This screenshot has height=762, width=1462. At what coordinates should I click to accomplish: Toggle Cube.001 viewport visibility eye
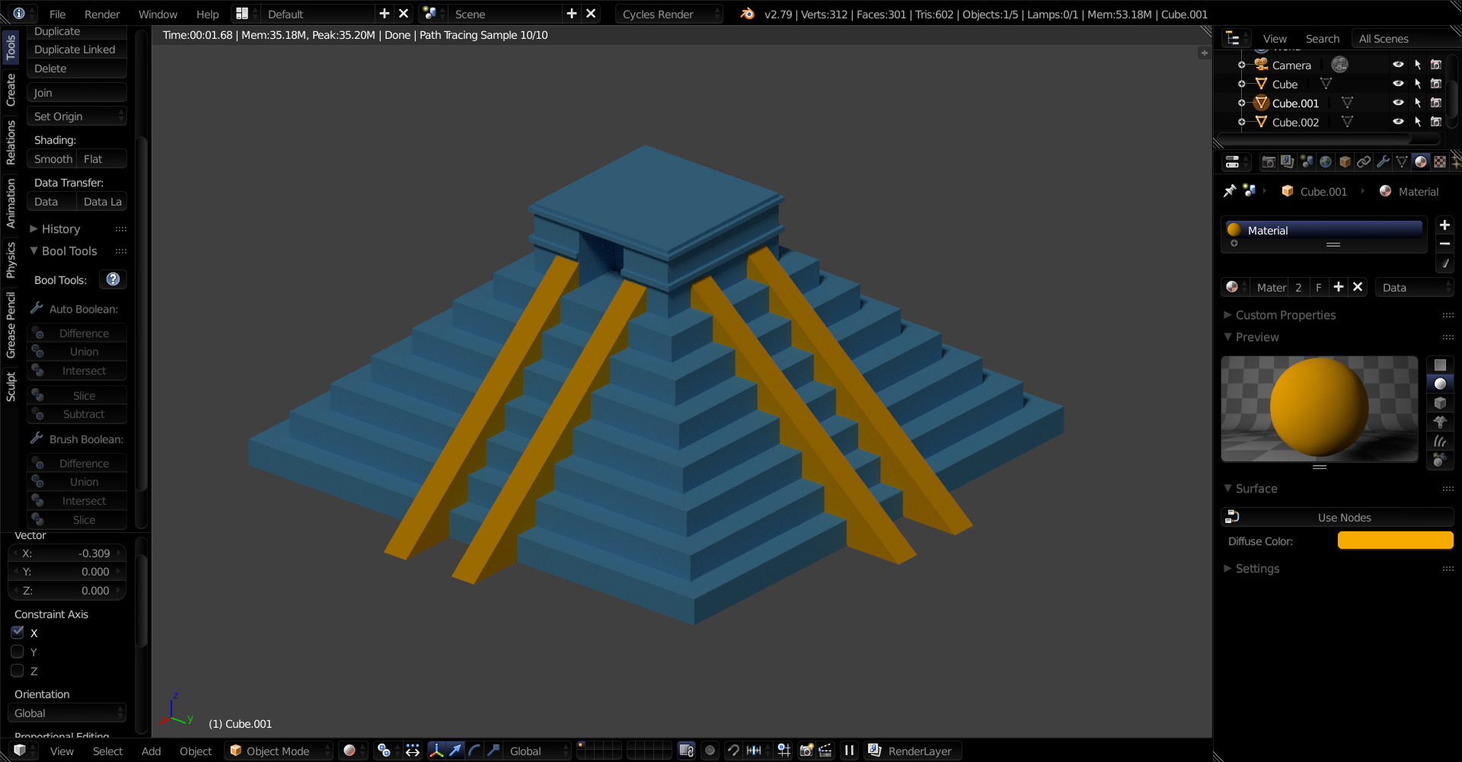pyautogui.click(x=1398, y=103)
